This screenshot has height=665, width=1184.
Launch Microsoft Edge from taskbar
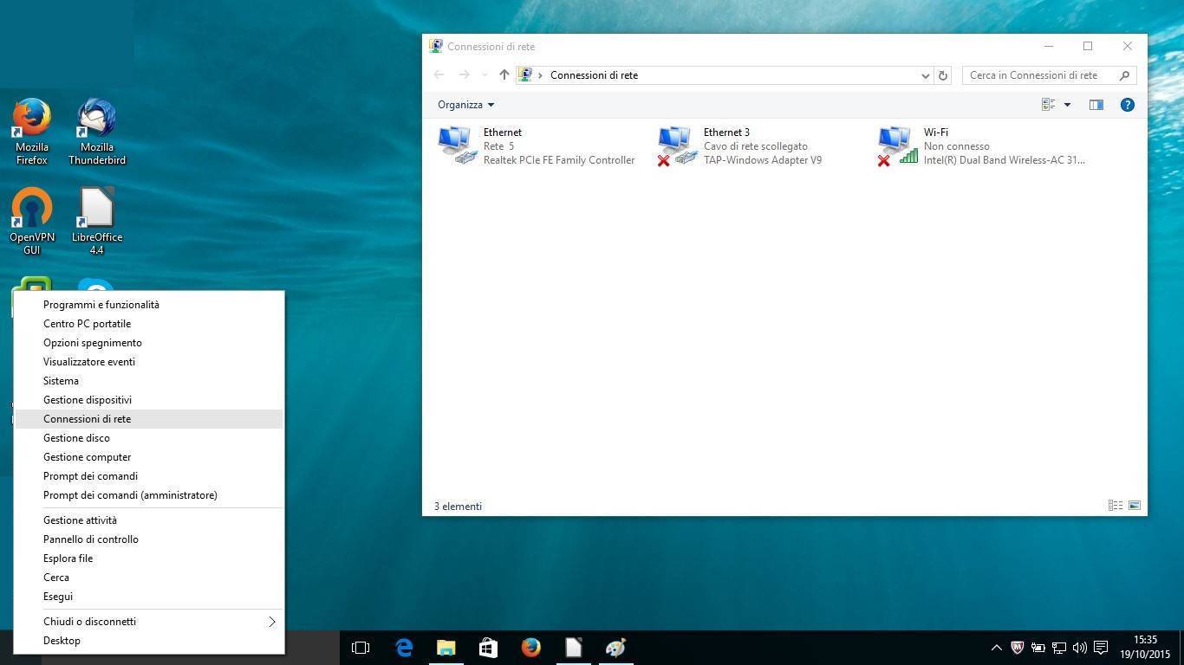tap(404, 648)
